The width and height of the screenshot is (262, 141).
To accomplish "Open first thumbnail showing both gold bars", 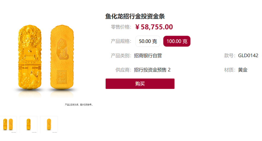I will (x=8, y=124).
